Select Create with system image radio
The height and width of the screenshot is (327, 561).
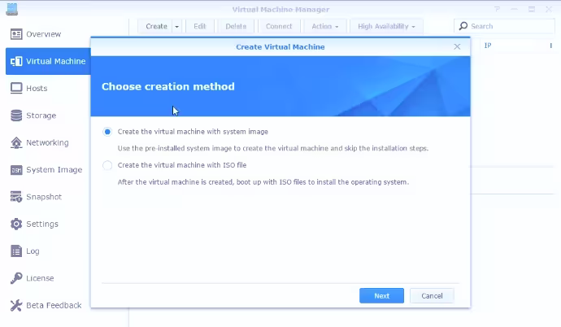pos(107,132)
